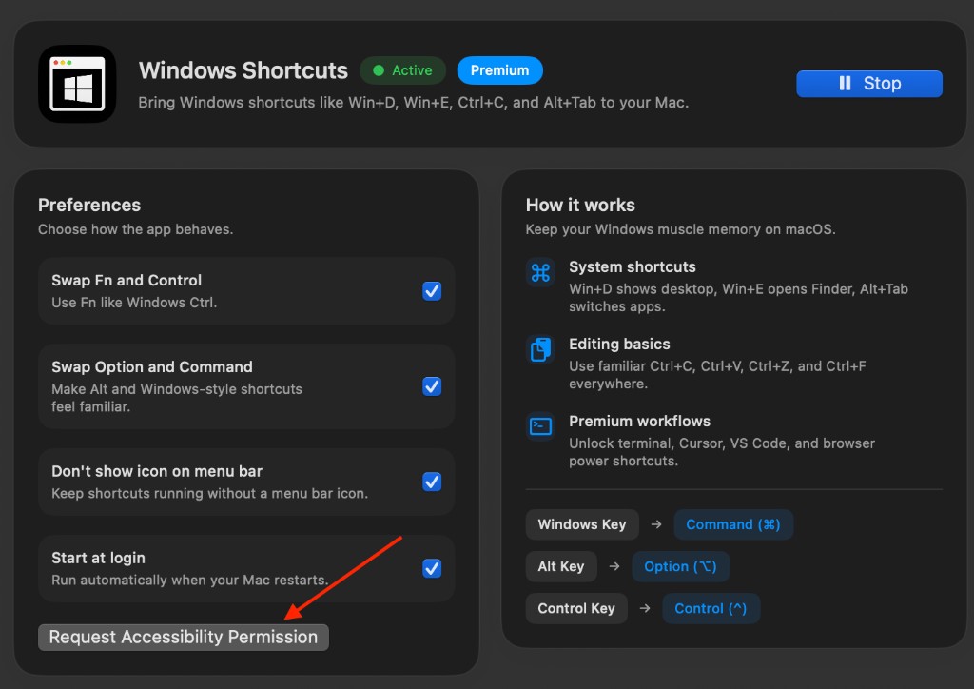
Task: Click the Control Key label chip
Action: 576,608
